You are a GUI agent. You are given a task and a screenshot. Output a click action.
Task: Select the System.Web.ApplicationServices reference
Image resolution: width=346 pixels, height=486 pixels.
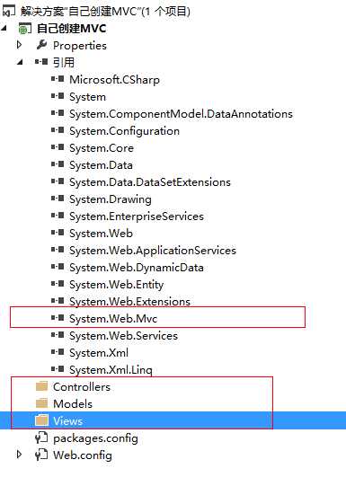coord(153,251)
